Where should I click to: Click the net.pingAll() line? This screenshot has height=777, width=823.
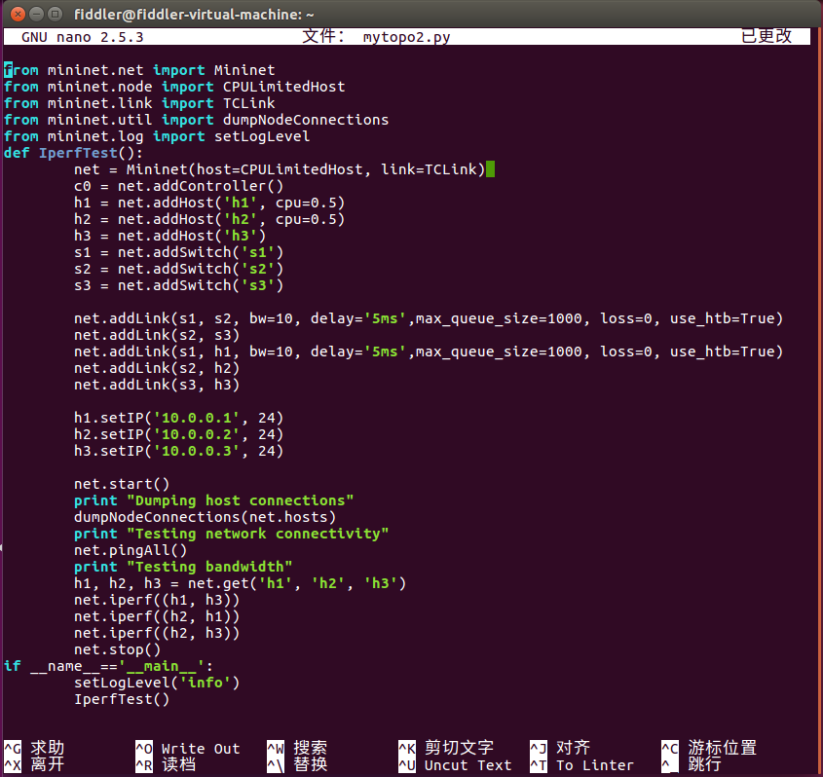pyautogui.click(x=131, y=550)
